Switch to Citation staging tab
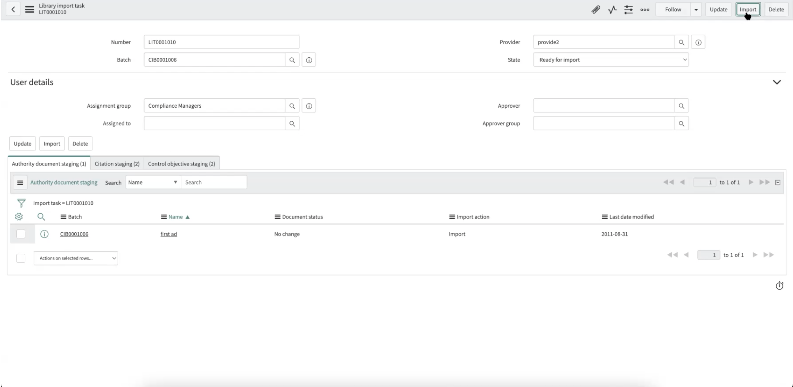The width and height of the screenshot is (793, 387). pos(117,164)
